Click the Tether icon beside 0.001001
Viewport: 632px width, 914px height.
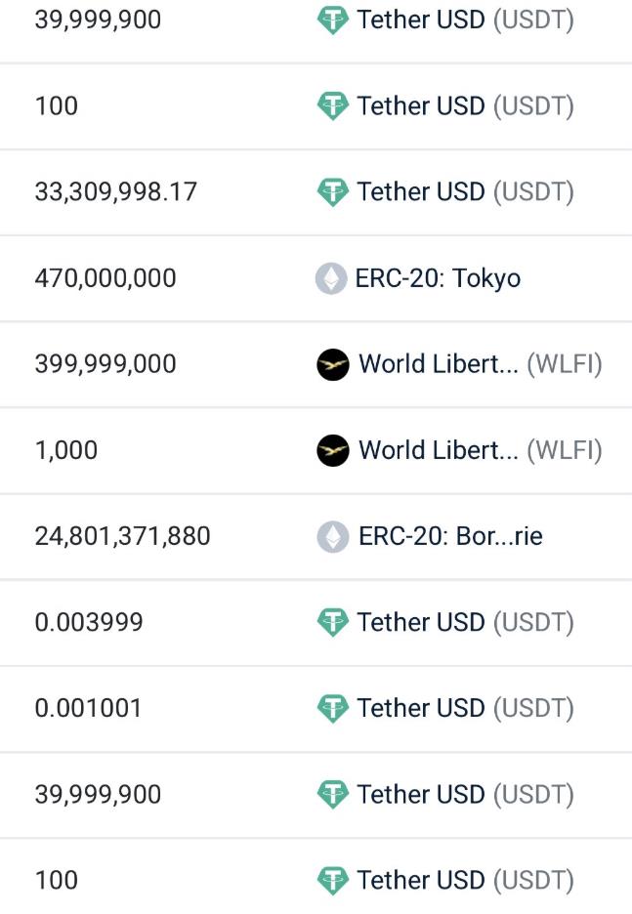333,708
